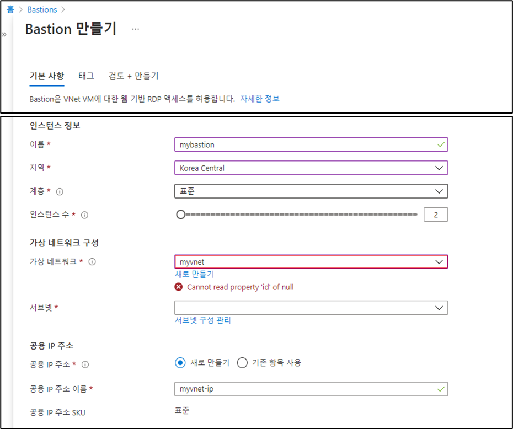This screenshot has width=513, height=429.
Task: Open the 자세한 정보 link
Action: click(x=260, y=99)
